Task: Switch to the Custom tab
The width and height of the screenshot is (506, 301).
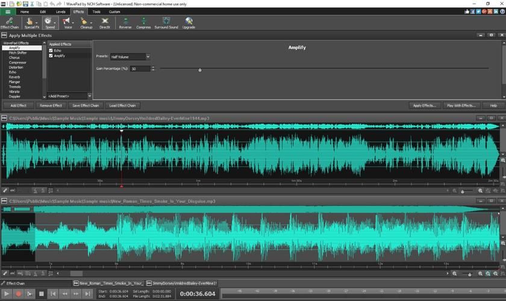Action: coord(114,11)
